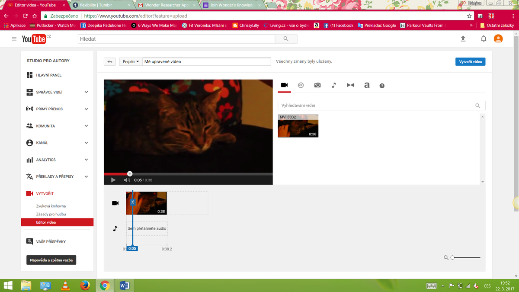Click the YouTube upload arrow icon
The image size is (519, 292).
(463, 39)
